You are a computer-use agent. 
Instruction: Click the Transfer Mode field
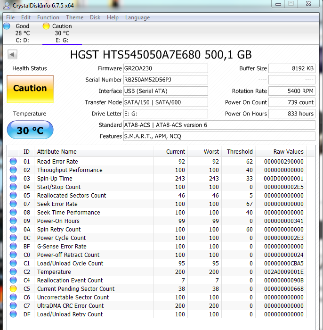pyautogui.click(x=166, y=102)
